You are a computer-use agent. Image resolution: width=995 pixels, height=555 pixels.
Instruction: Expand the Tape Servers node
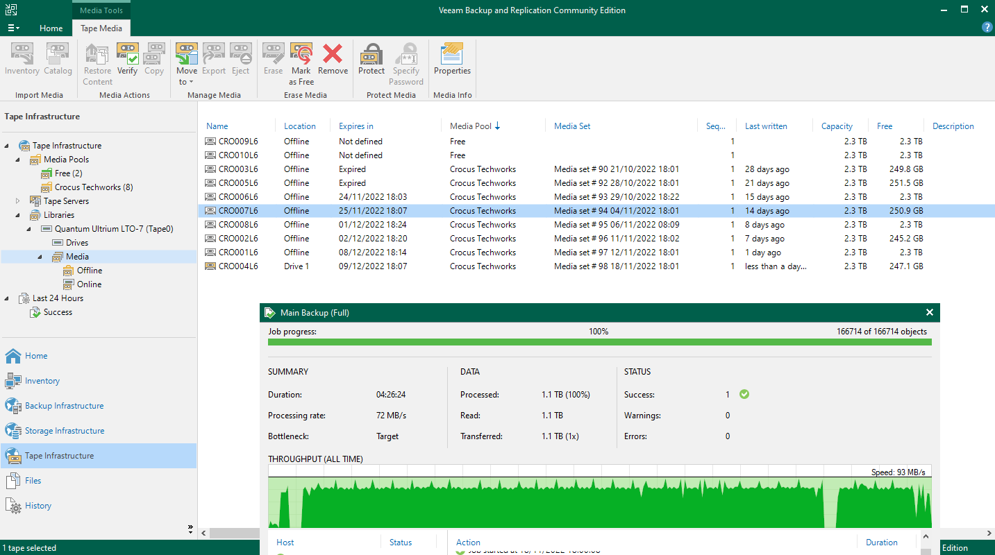click(18, 201)
